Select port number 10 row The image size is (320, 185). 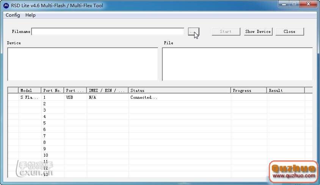(160, 155)
